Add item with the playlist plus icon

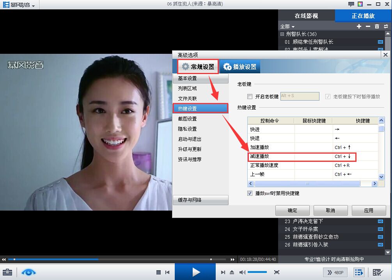[359, 26]
